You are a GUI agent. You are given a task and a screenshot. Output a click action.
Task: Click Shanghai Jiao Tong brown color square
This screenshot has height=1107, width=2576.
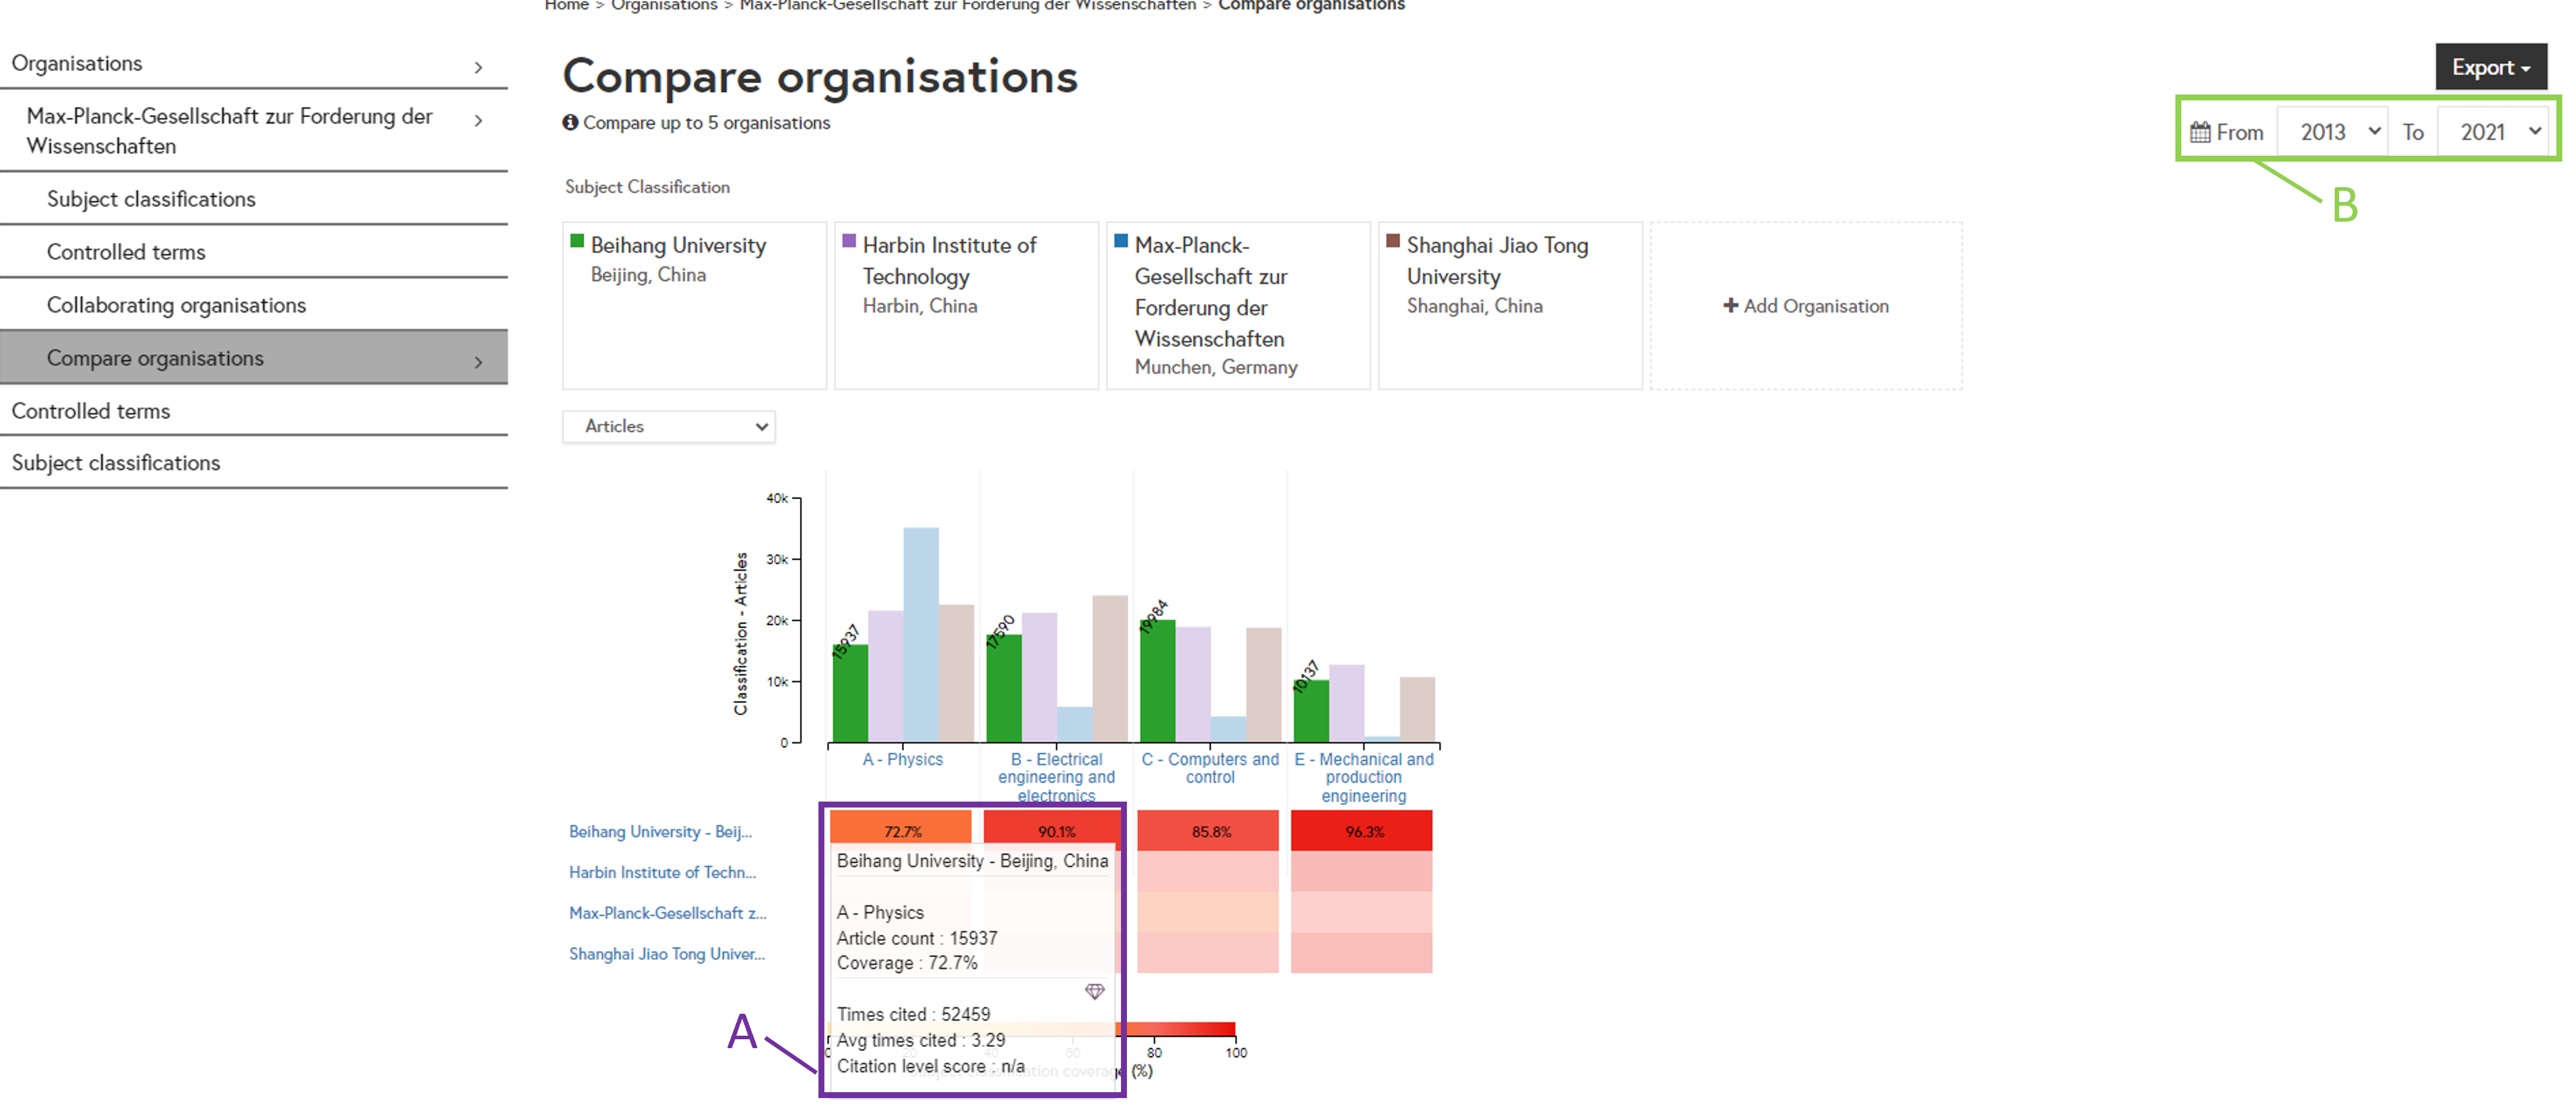(x=1393, y=241)
